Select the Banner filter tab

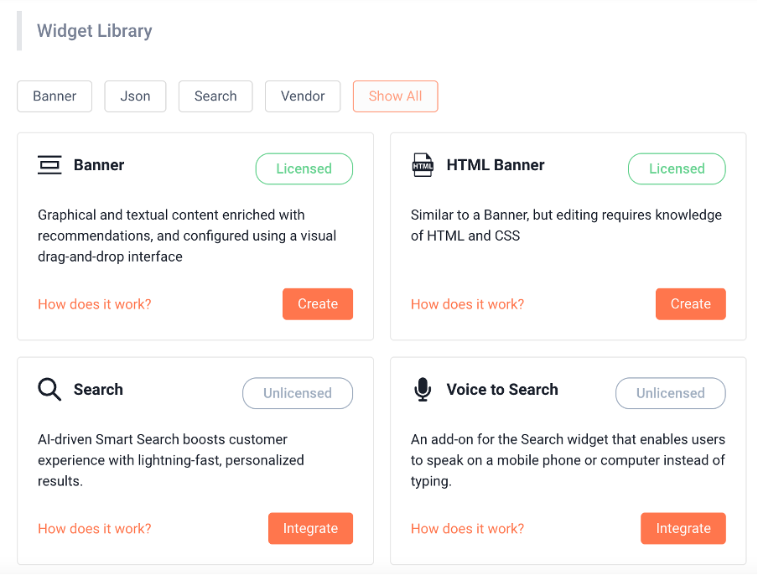(x=54, y=96)
